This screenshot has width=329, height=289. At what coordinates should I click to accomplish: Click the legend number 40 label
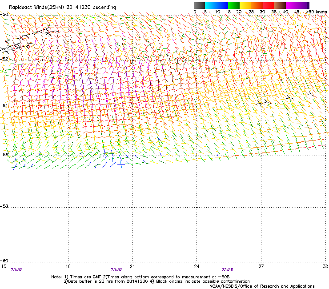(x=285, y=12)
